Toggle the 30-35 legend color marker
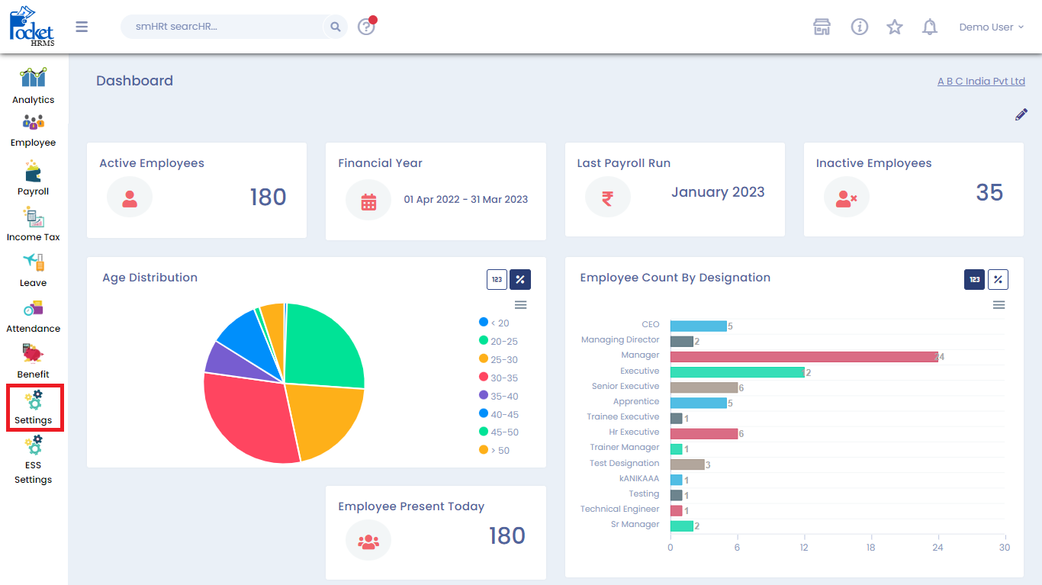Screen dimensions: 1042x585 coord(483,377)
